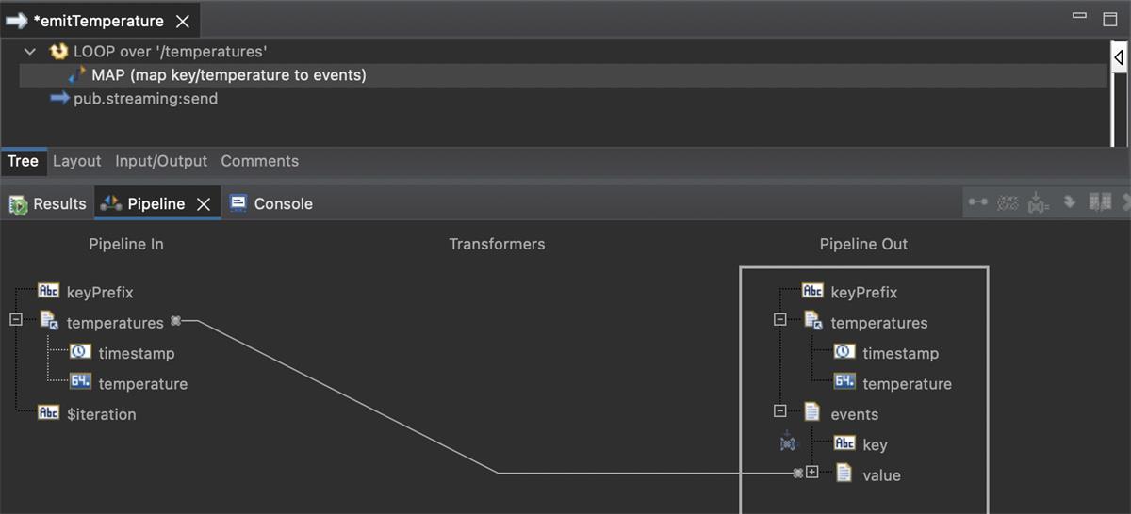
Task: Select timestamp field in Pipeline Out
Action: (x=901, y=354)
